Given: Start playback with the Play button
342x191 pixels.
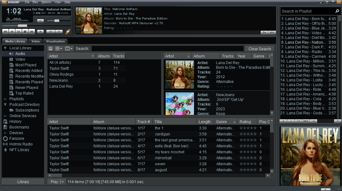Looking at the screenshot, I should 12,31.
